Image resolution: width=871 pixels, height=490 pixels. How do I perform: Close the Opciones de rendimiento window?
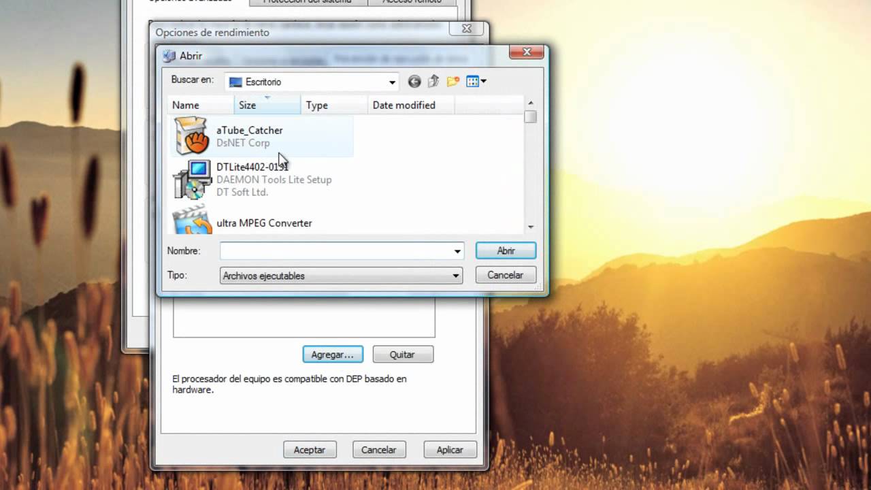tap(467, 29)
